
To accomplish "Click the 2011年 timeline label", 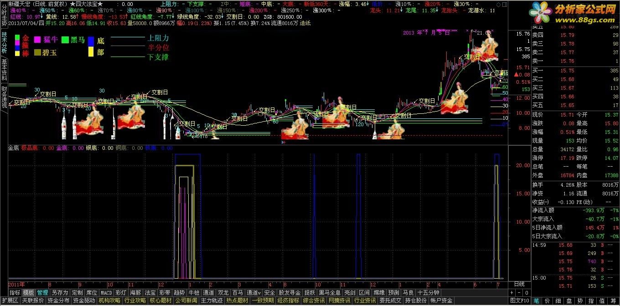I will (17, 284).
